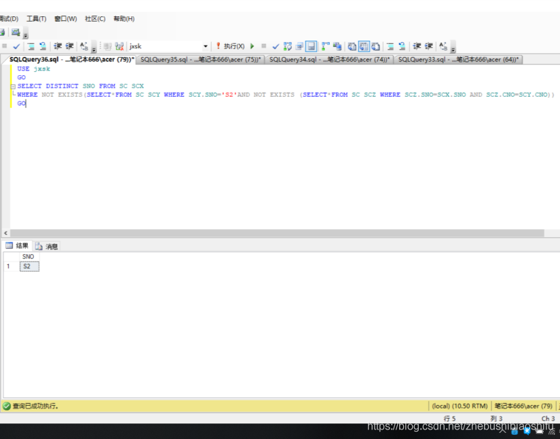Comment out the selected lines, icon beside Results to File

(x=390, y=46)
